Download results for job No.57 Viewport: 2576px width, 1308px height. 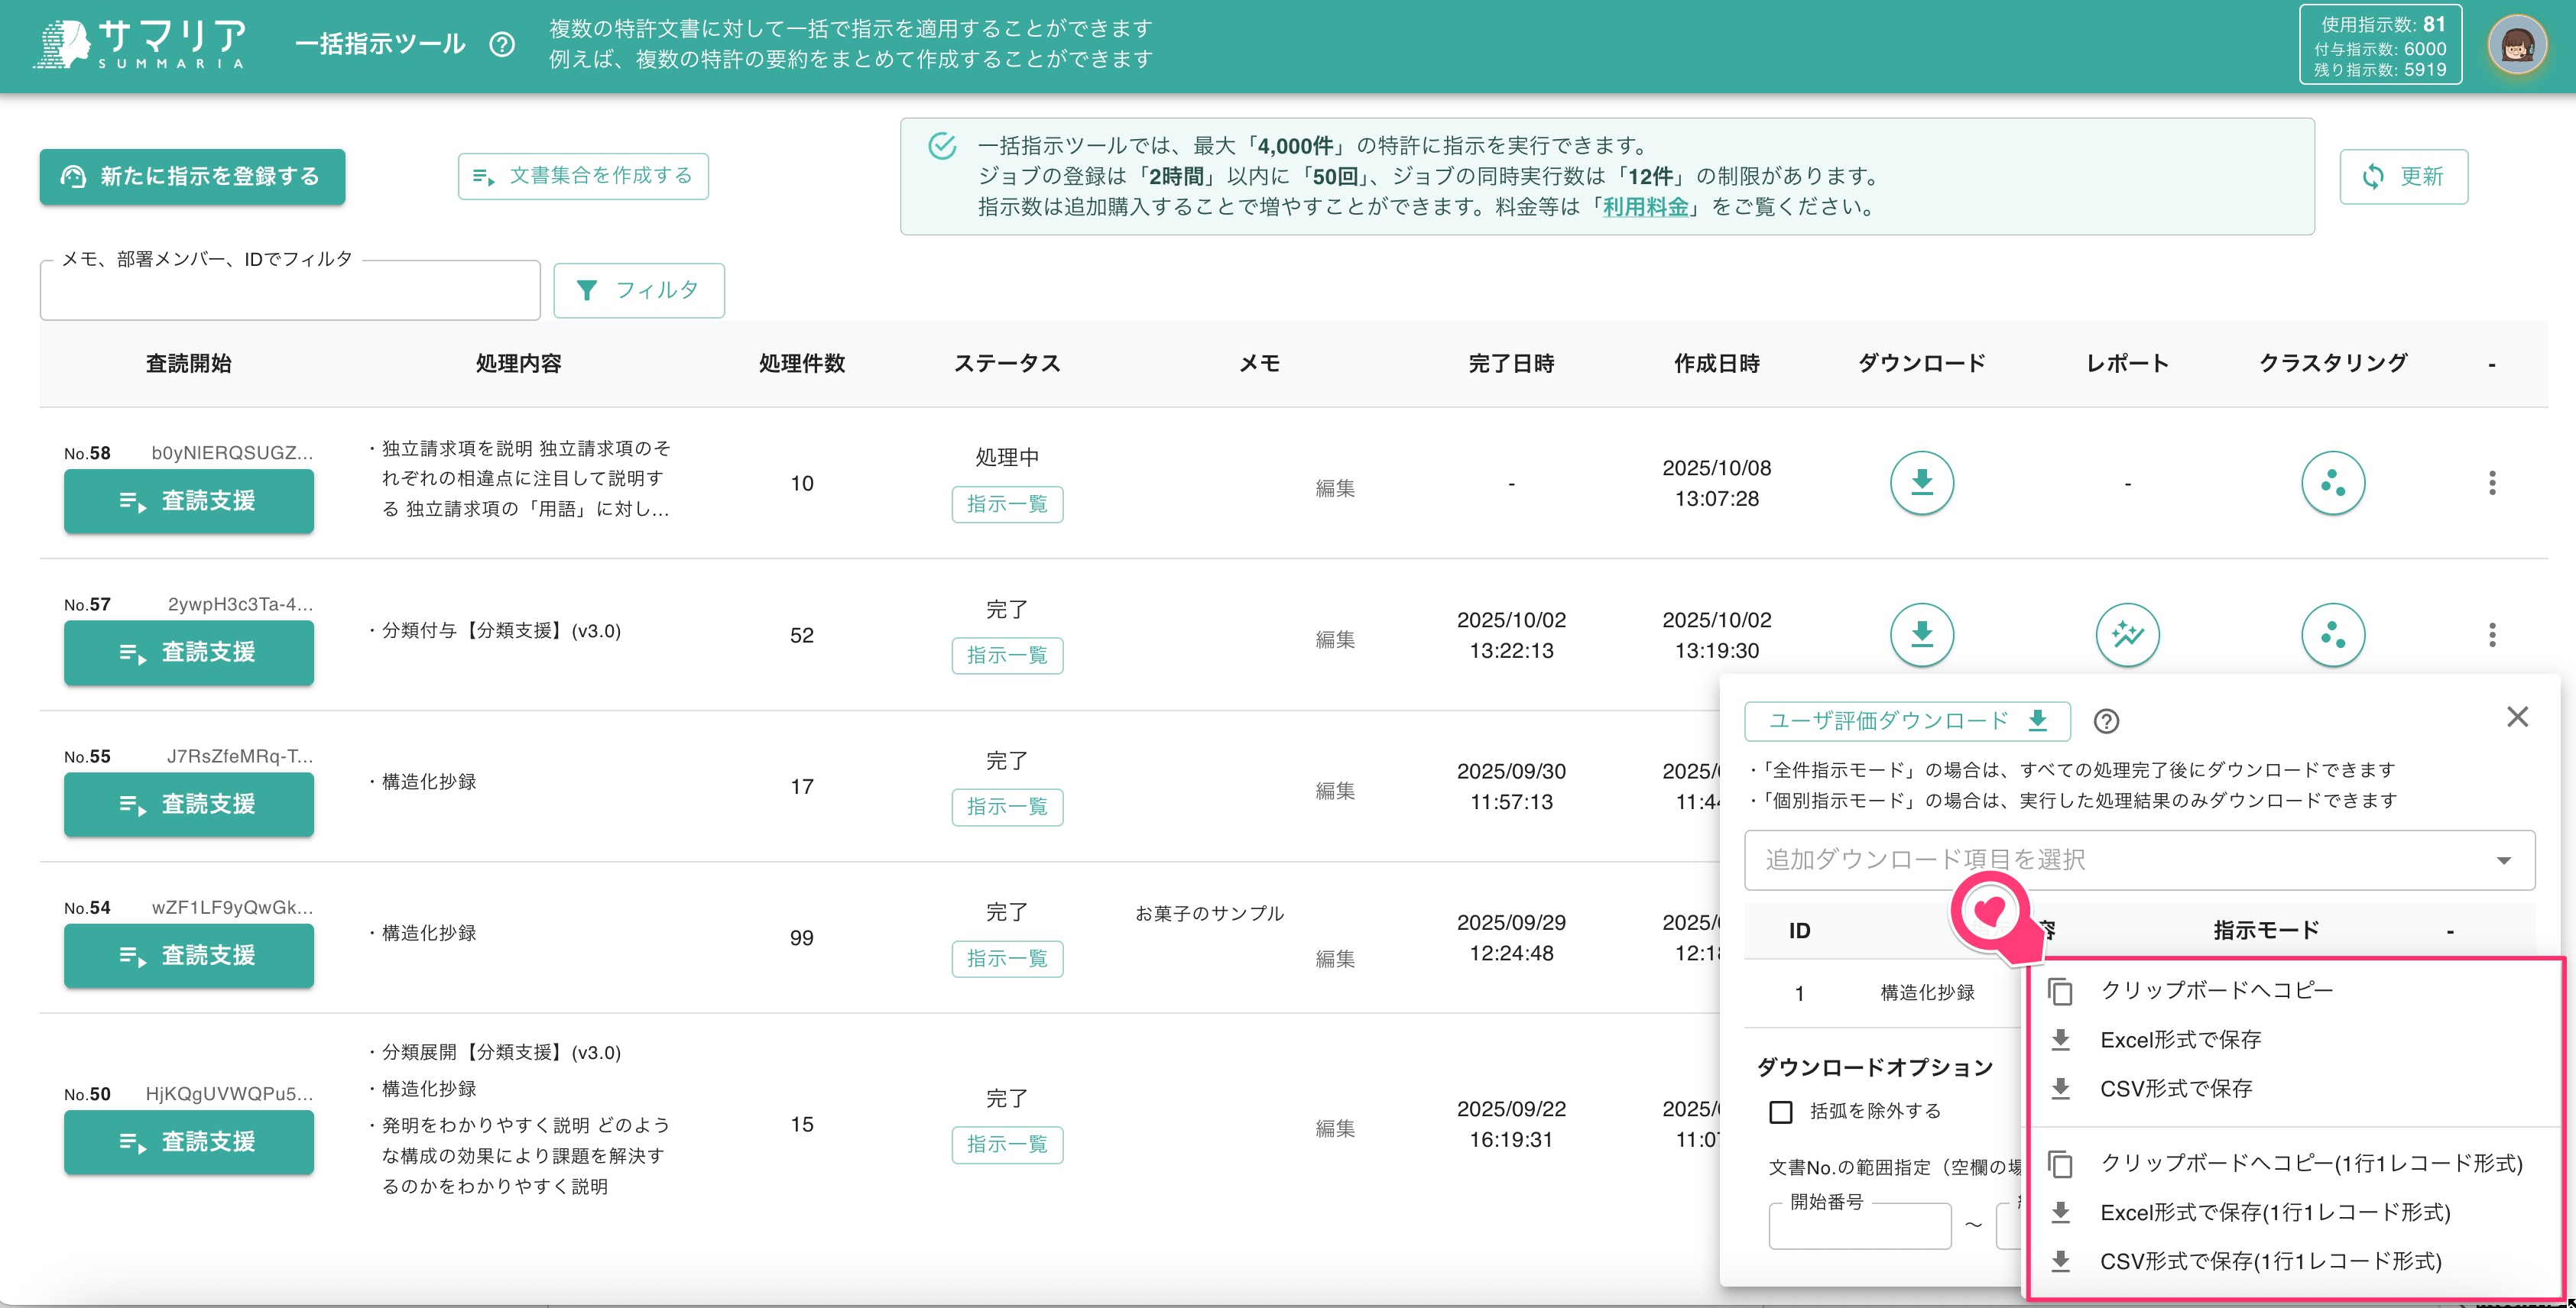1921,634
